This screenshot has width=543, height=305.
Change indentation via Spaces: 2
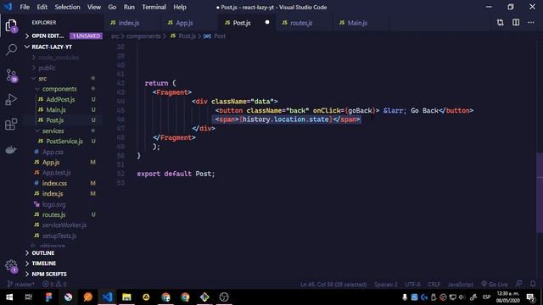click(x=385, y=285)
